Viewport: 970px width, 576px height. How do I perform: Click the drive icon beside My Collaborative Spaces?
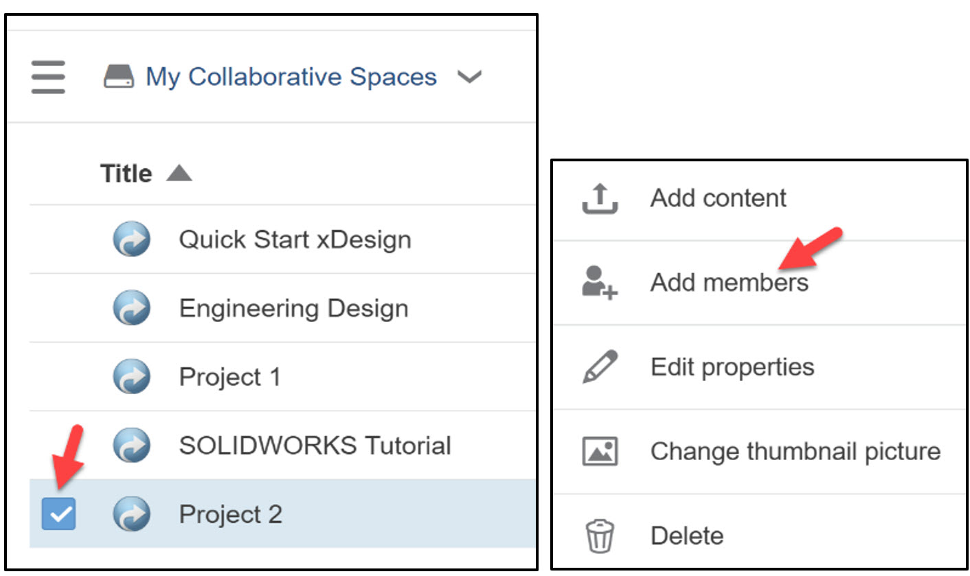pos(118,77)
